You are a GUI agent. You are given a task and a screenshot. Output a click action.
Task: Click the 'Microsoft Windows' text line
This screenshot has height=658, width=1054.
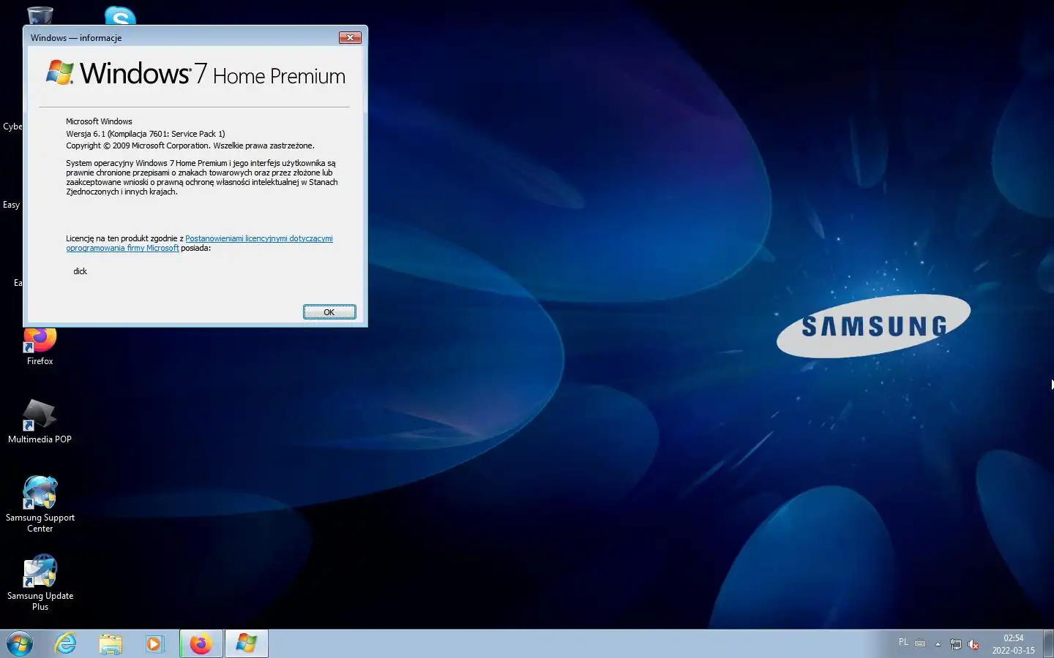tap(99, 121)
